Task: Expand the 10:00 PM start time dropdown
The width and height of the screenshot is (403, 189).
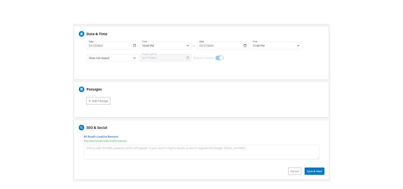Action: tap(165, 46)
